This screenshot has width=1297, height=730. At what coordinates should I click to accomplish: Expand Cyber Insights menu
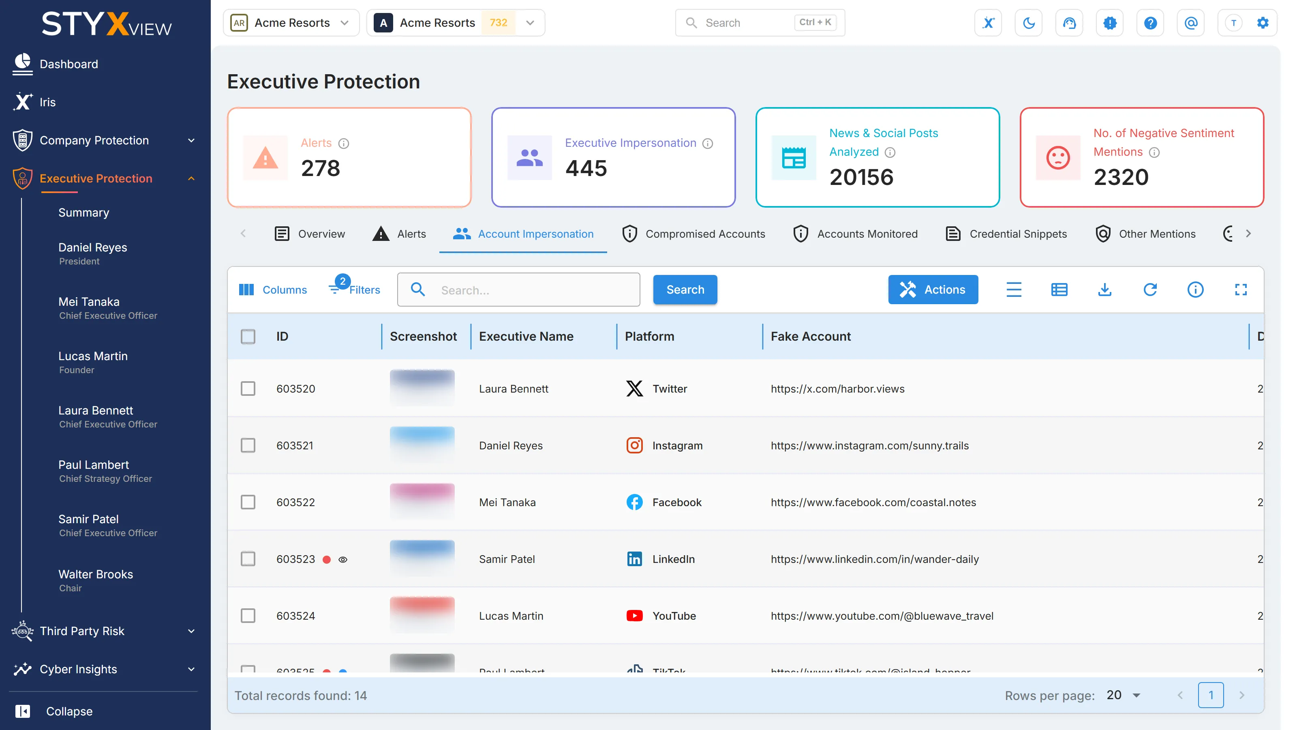pos(105,669)
